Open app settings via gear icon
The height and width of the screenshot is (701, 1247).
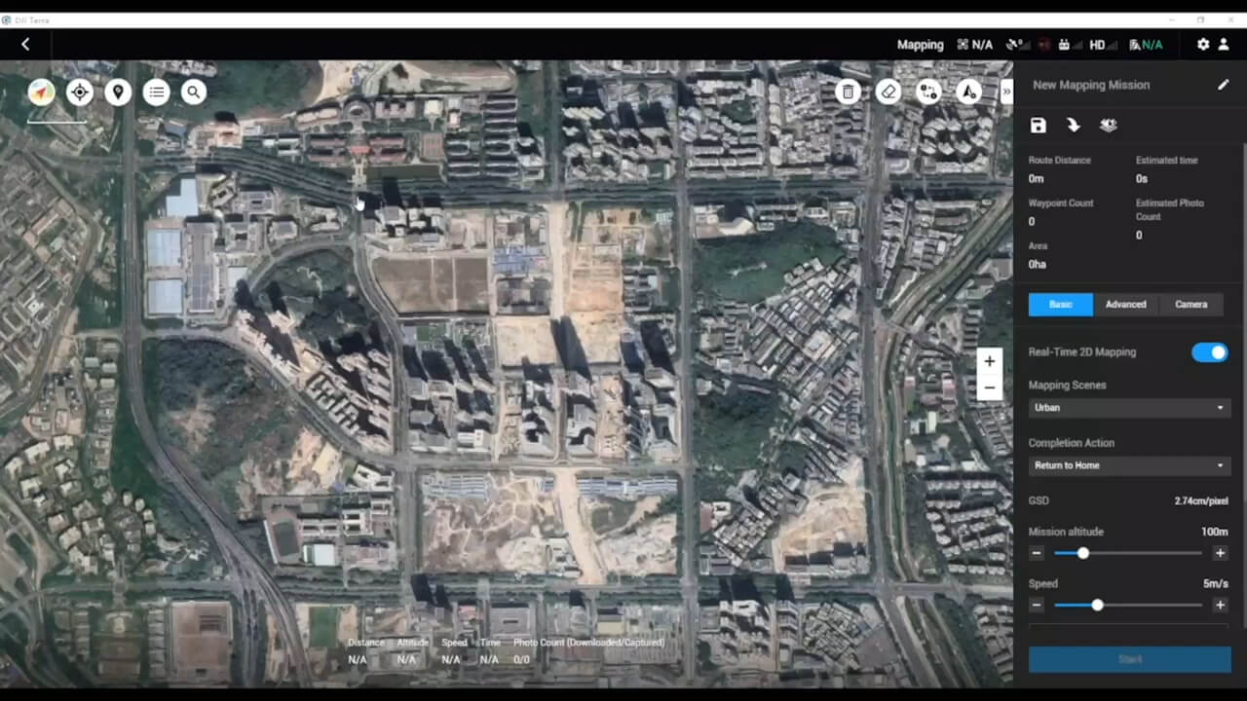tap(1203, 44)
